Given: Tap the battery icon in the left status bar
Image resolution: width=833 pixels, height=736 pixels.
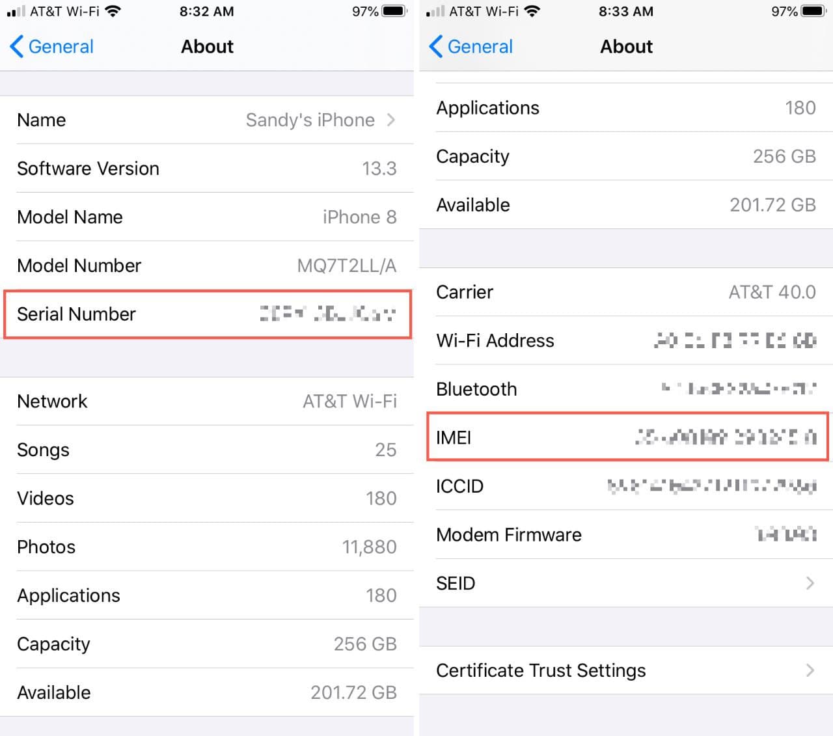Looking at the screenshot, I should 394,11.
